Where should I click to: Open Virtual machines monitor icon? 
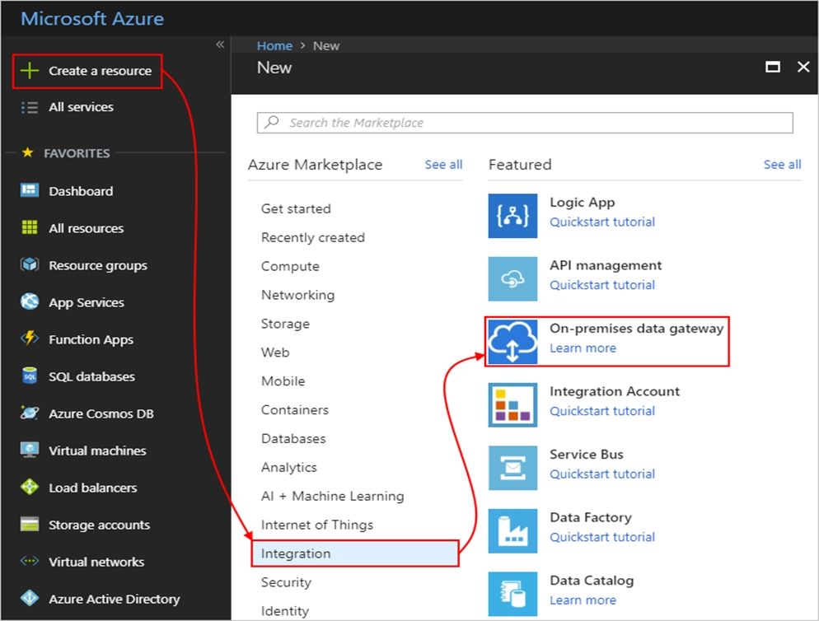30,450
